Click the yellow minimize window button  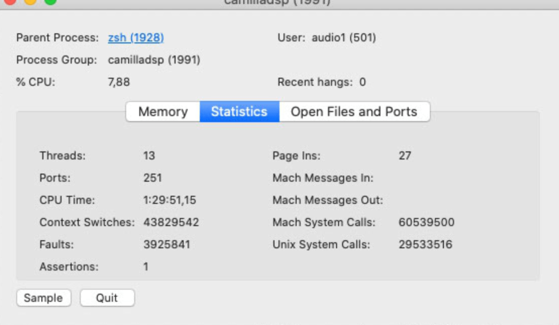(x=30, y=2)
